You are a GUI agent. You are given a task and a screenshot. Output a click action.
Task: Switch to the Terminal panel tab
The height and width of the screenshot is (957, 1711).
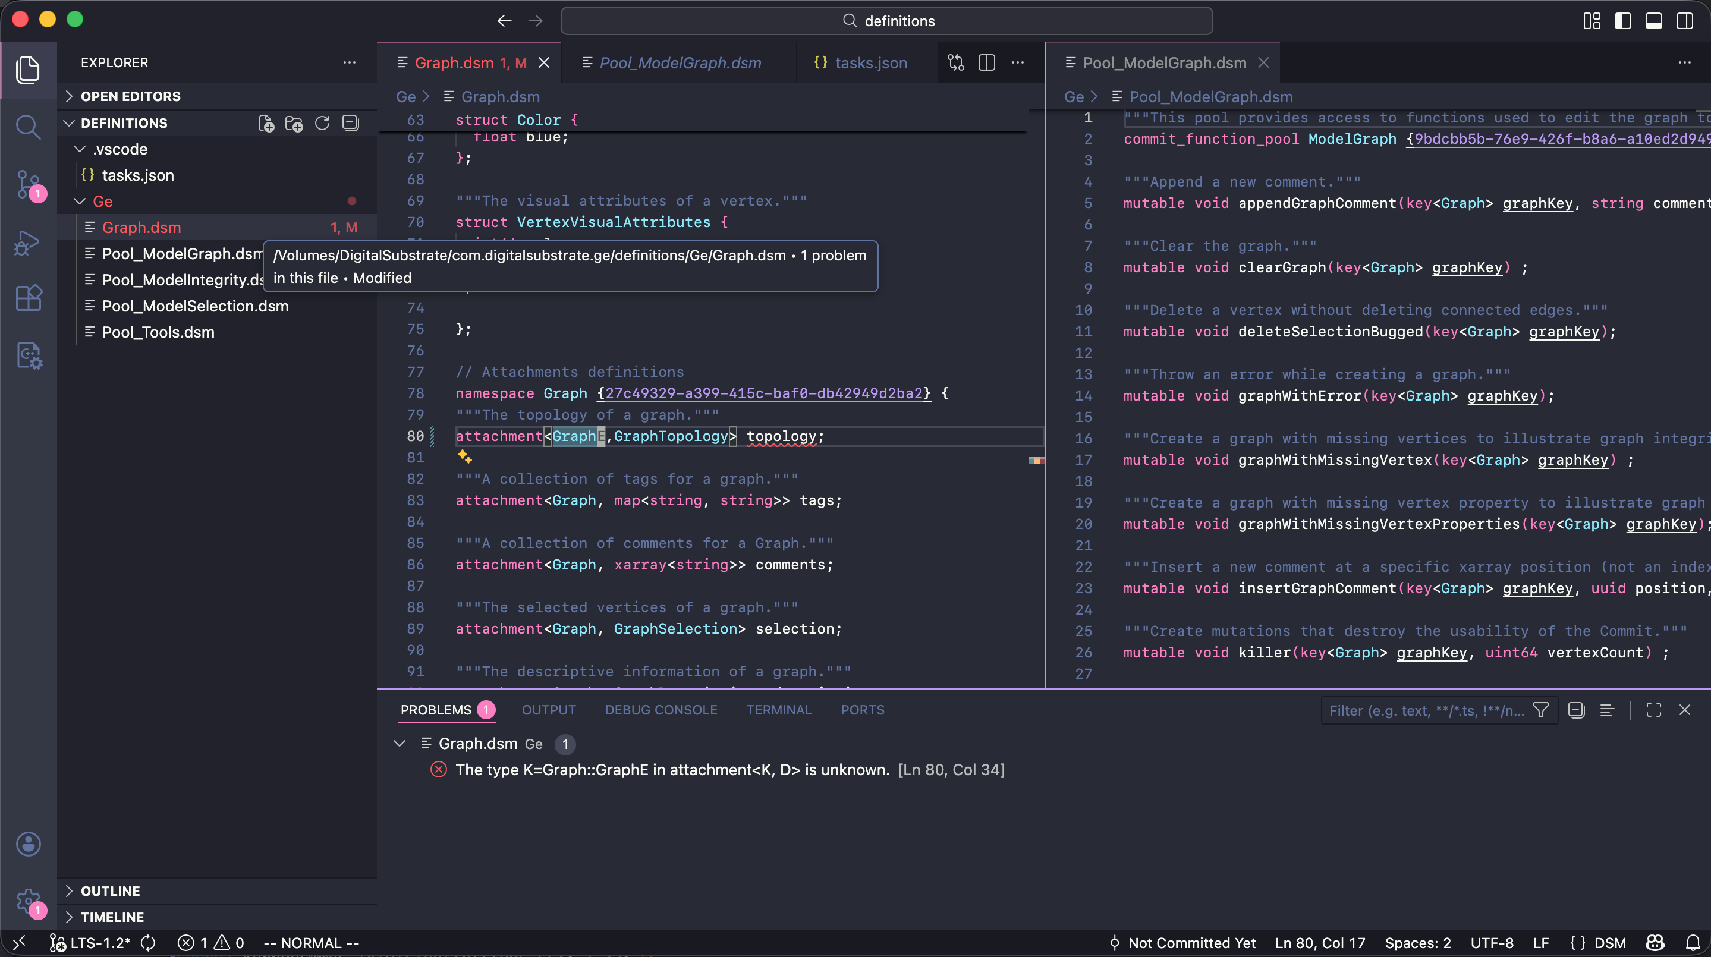(778, 709)
